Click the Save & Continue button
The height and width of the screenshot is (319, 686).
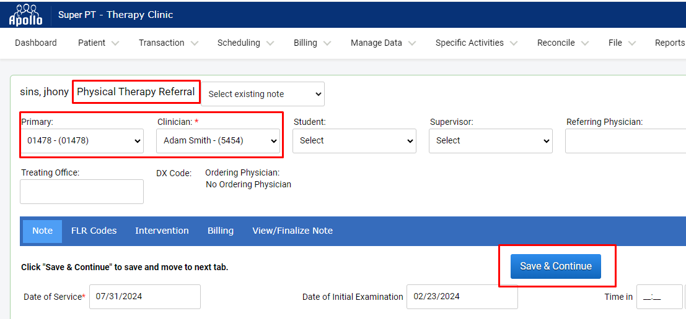pyautogui.click(x=556, y=266)
